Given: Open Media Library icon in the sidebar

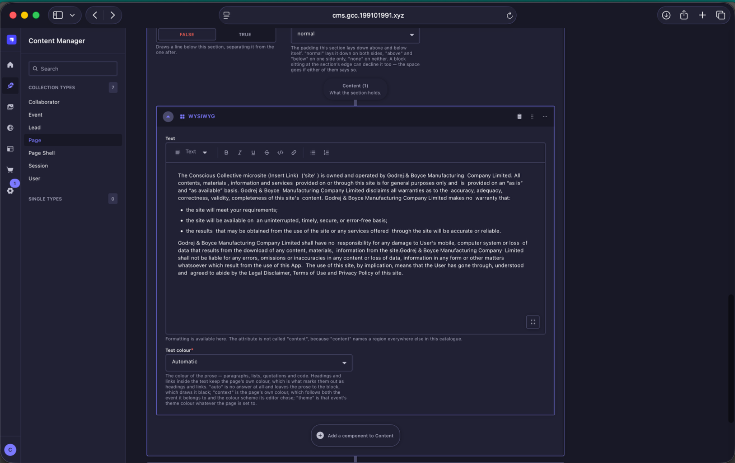Looking at the screenshot, I should (x=10, y=107).
